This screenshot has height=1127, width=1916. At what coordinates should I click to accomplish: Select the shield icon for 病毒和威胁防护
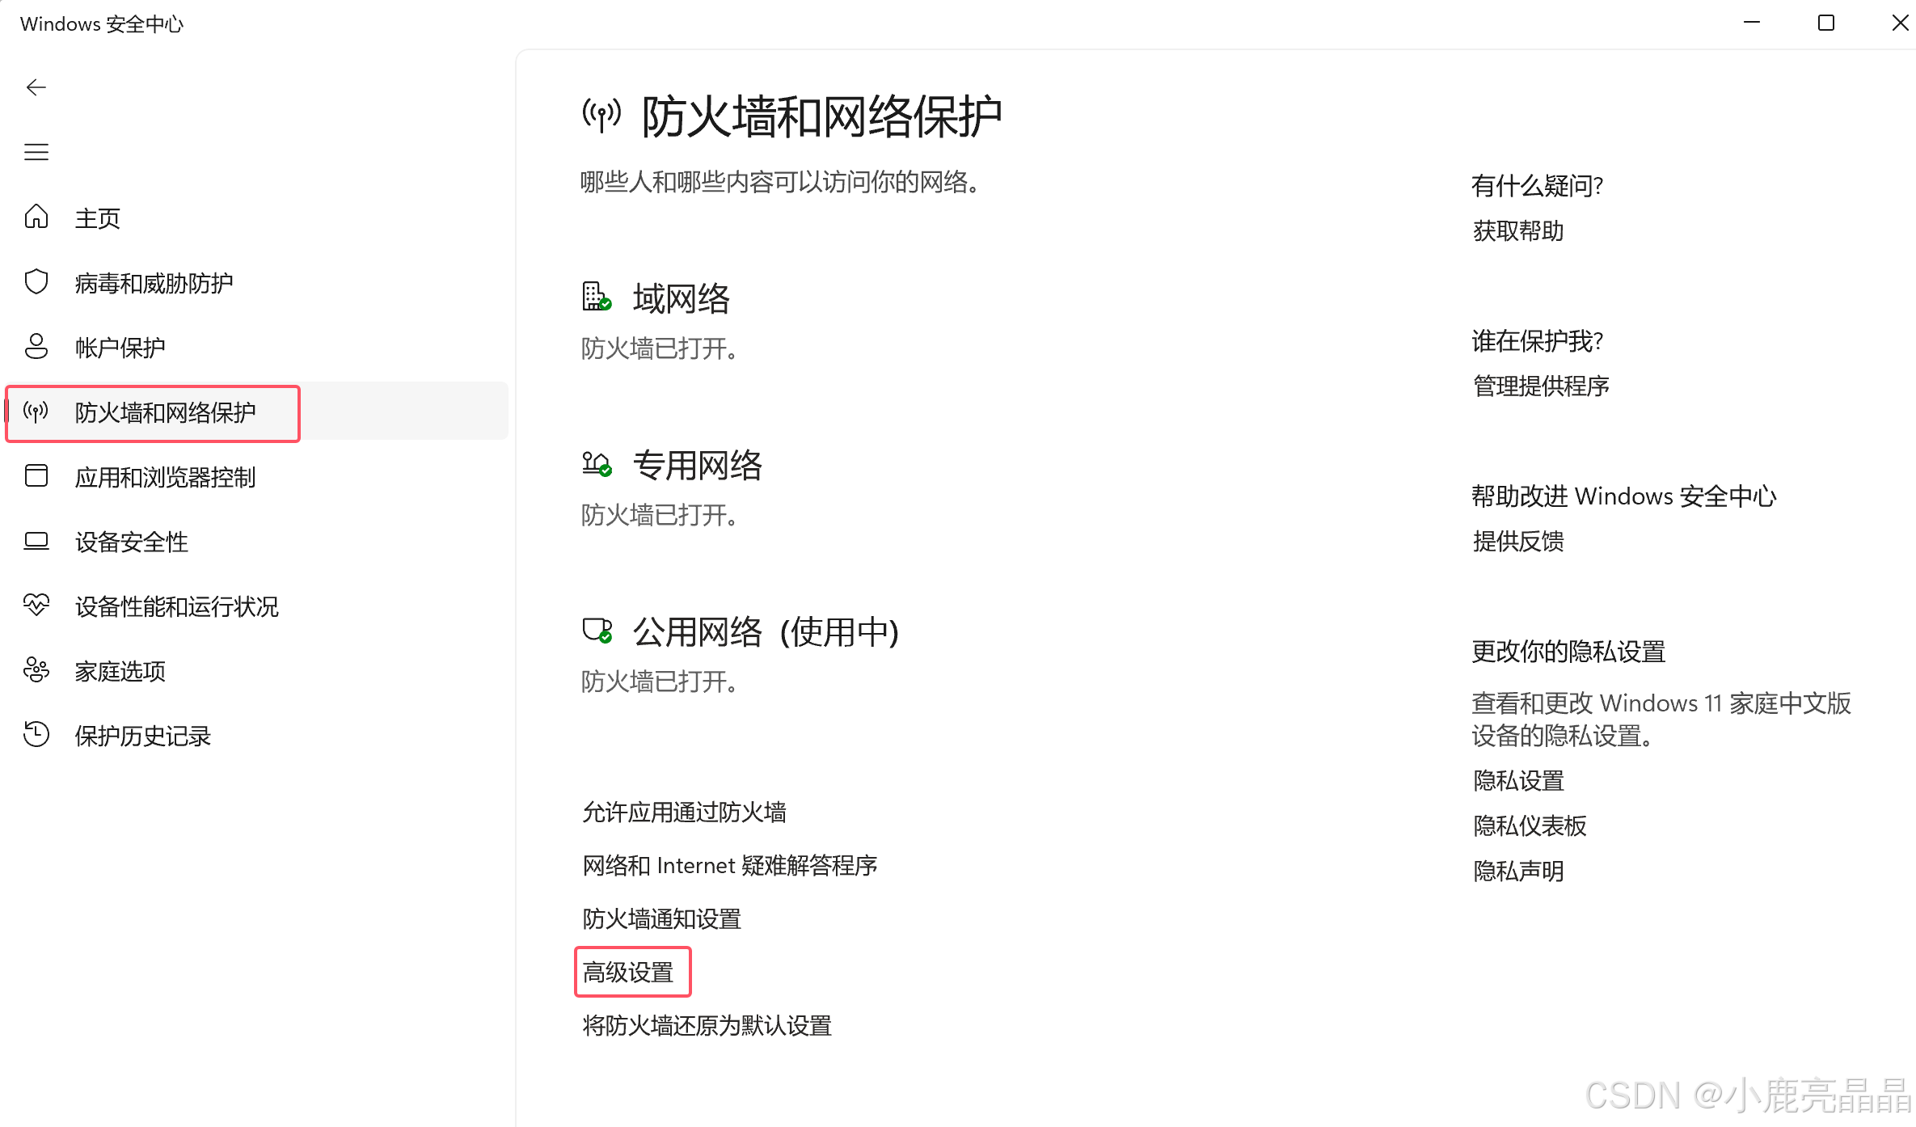pyautogui.click(x=36, y=282)
